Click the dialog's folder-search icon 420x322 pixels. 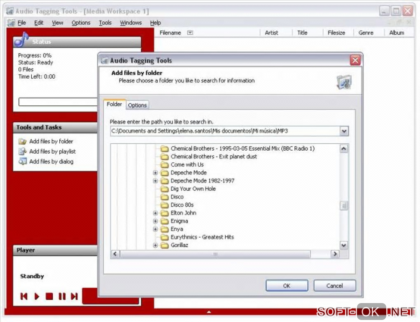pos(344,82)
